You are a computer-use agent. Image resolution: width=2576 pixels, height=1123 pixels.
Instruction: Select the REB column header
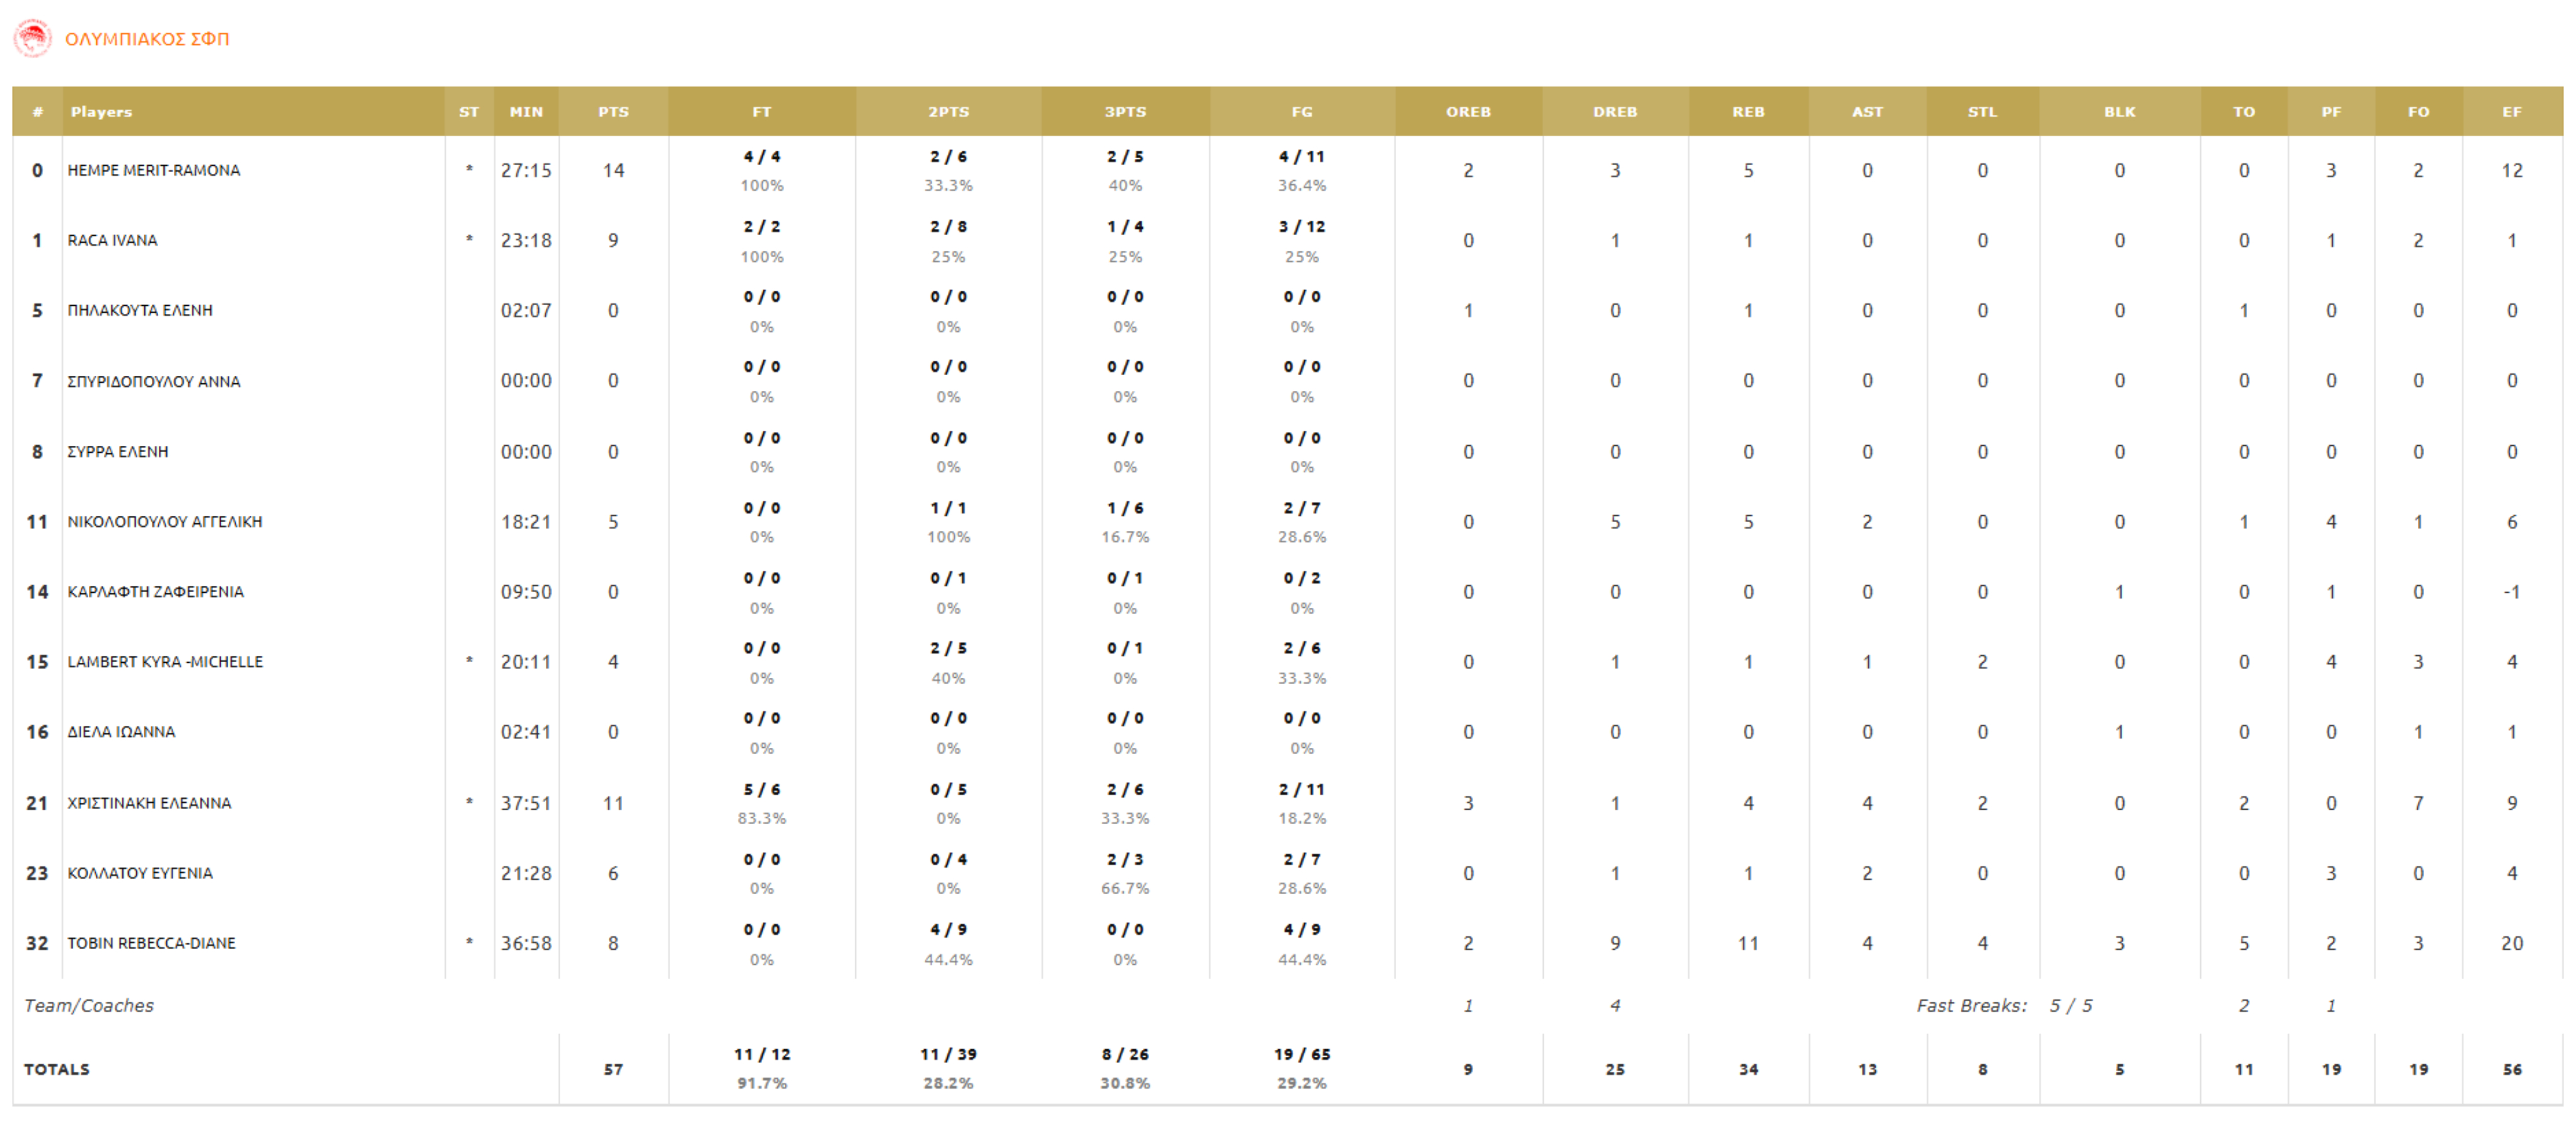click(1748, 112)
